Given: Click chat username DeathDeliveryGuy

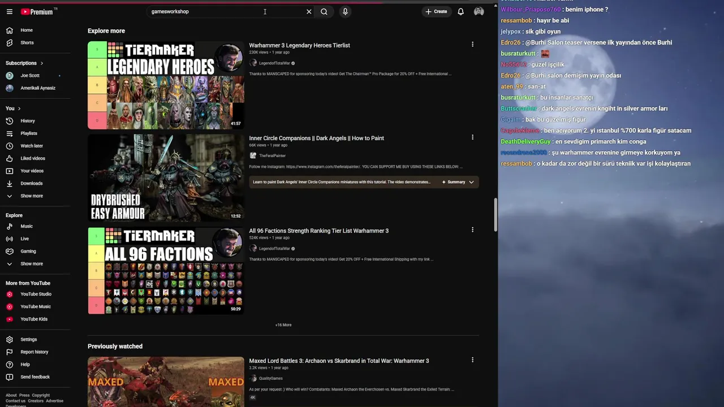Looking at the screenshot, I should (x=525, y=141).
